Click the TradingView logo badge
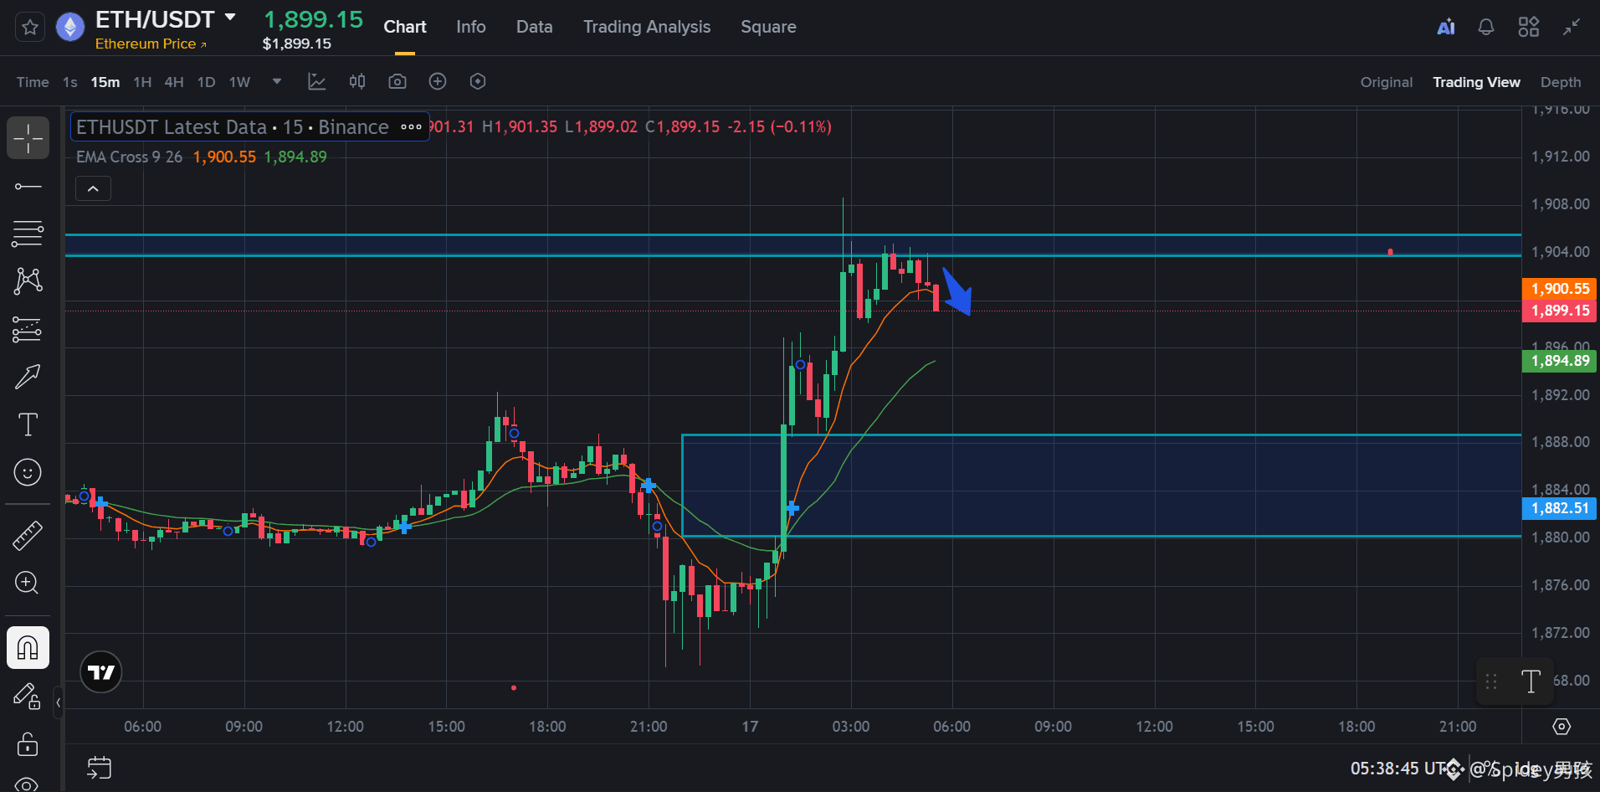Viewport: 1600px width, 792px height. pyautogui.click(x=101, y=672)
